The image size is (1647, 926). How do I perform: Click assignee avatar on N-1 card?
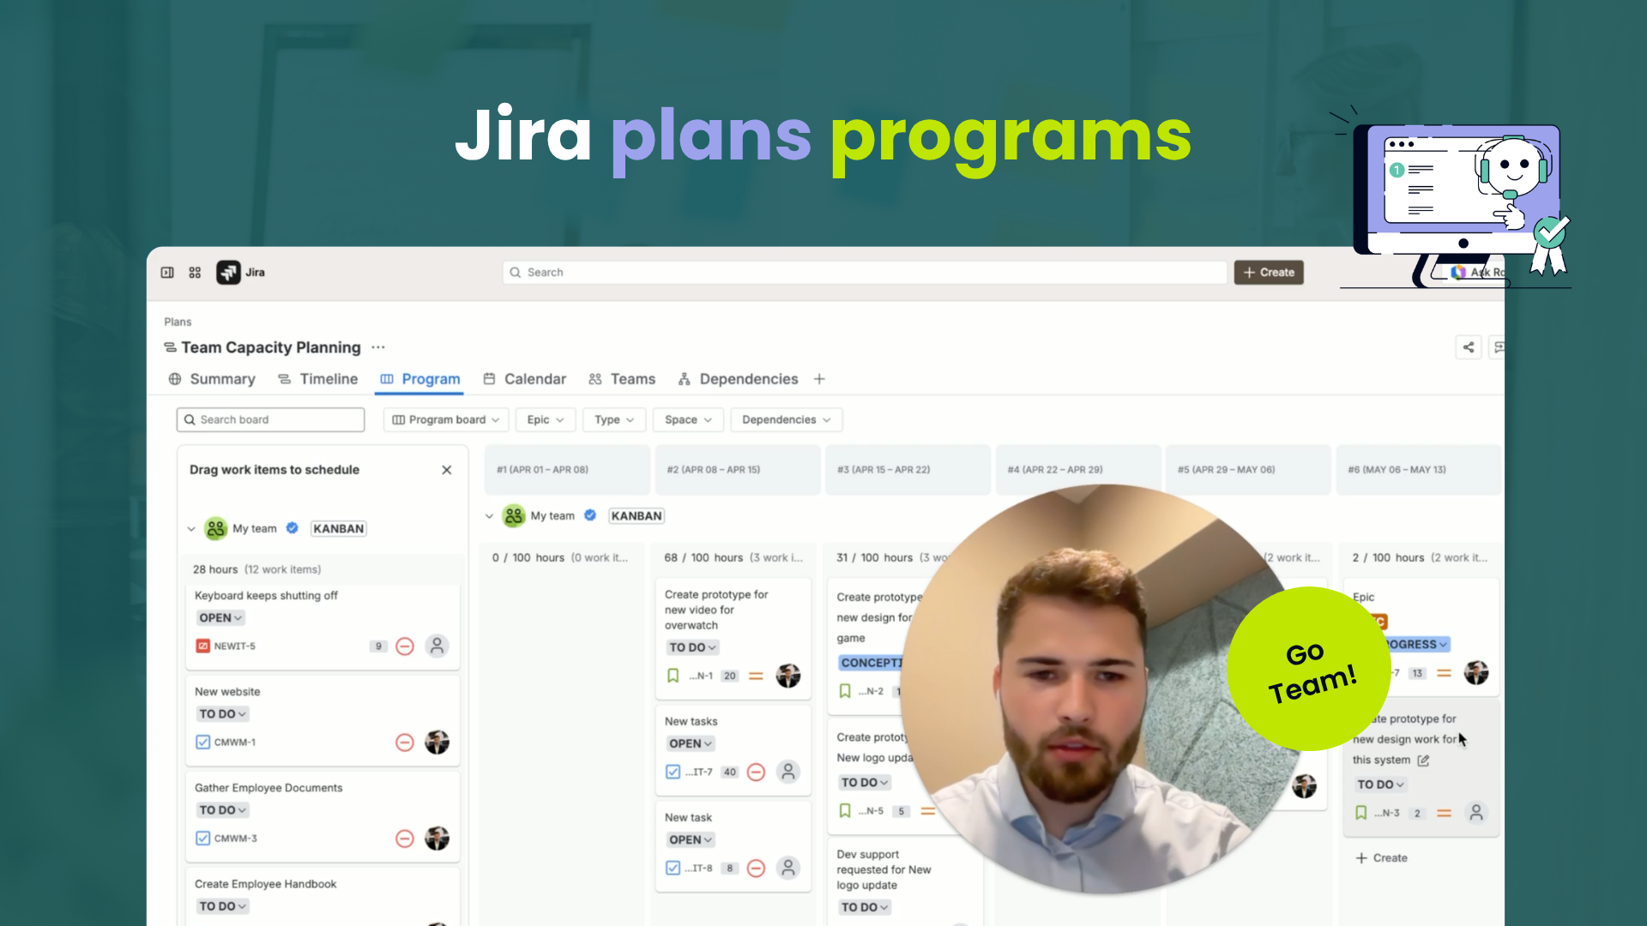click(787, 676)
